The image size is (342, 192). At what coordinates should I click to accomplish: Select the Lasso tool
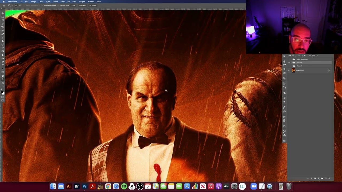(x=3, y=20)
